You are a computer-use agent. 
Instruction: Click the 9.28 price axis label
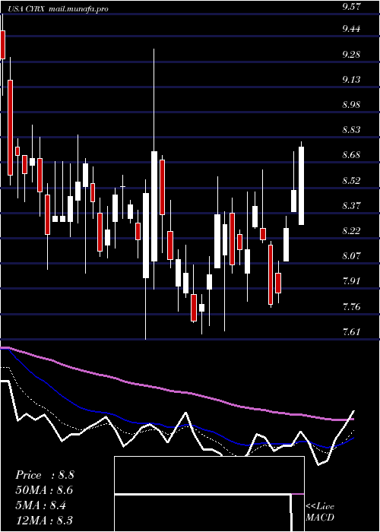click(351, 55)
